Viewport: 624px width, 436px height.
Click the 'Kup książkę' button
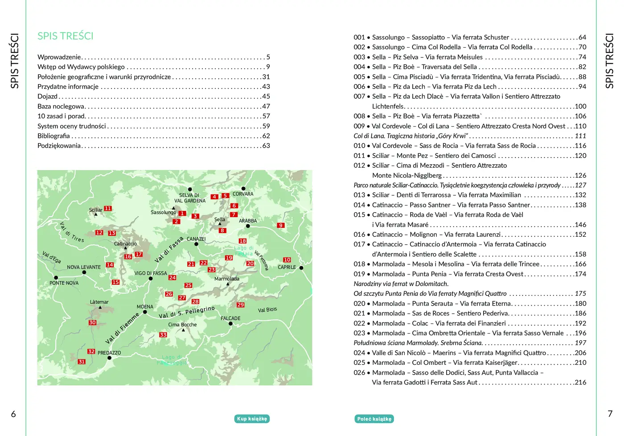pos(252,419)
